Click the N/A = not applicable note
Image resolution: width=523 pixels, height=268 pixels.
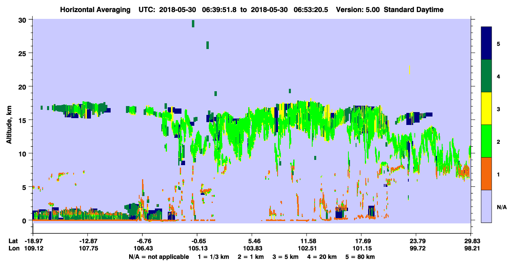tap(159, 257)
